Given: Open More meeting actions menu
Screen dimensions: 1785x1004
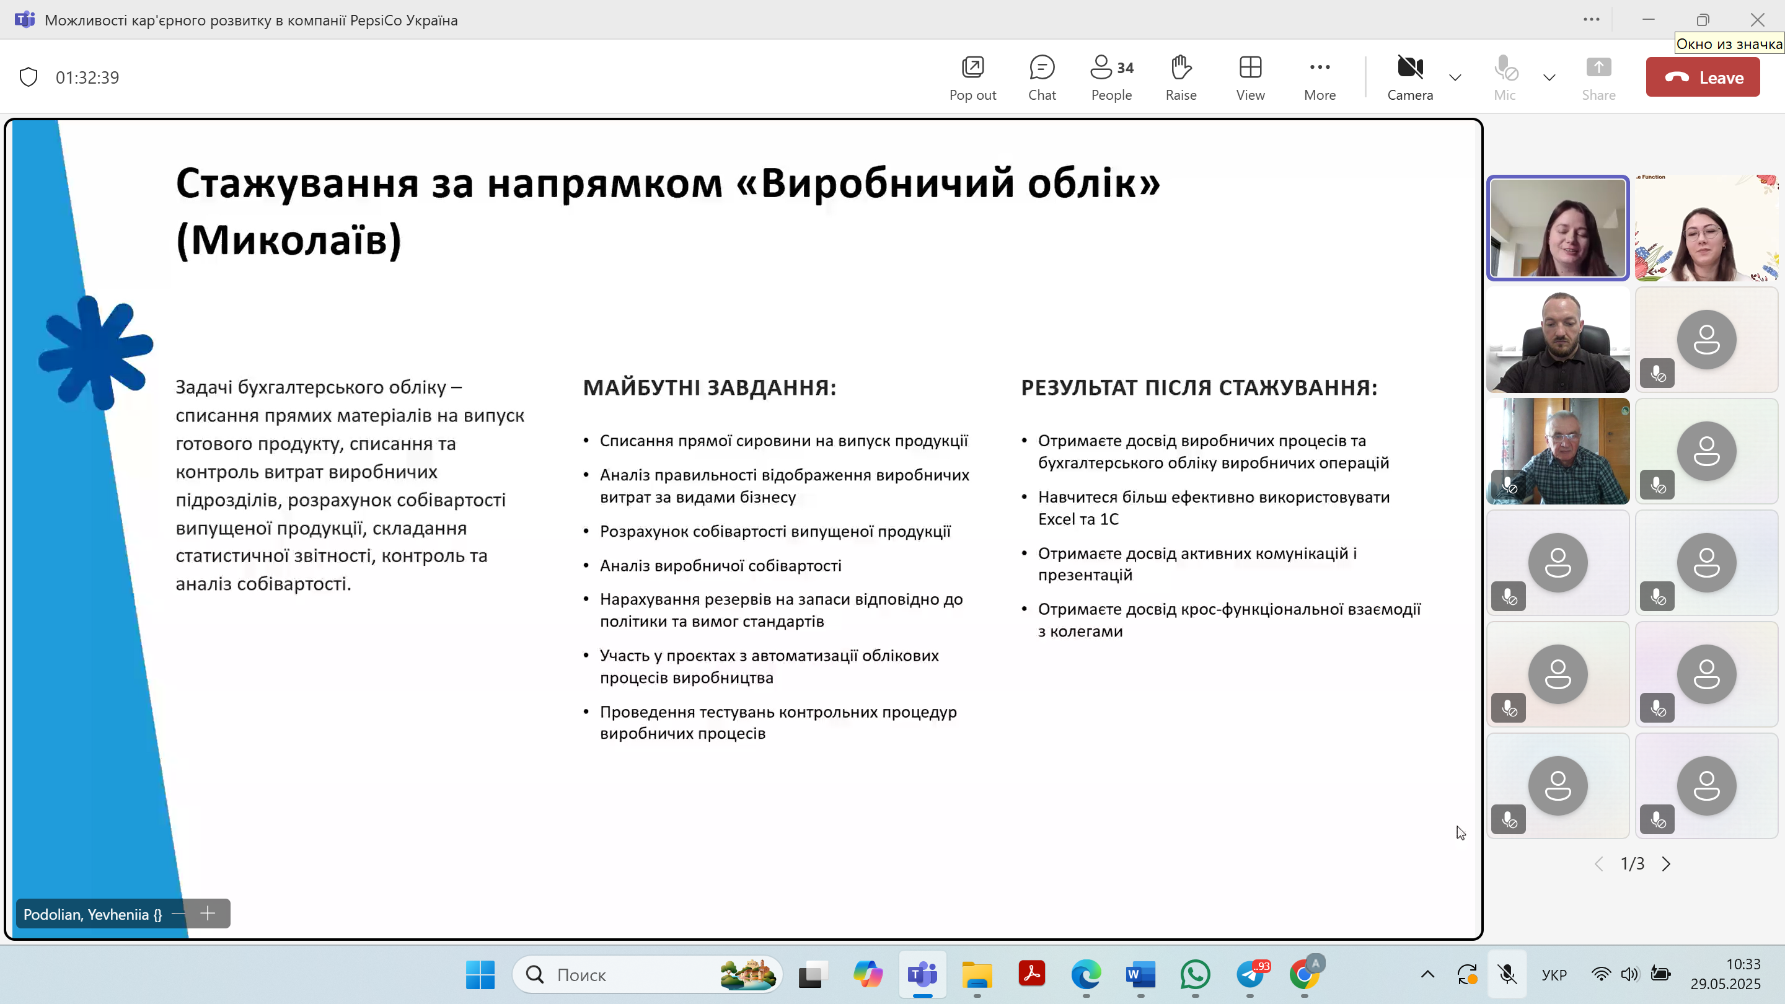Looking at the screenshot, I should (1320, 77).
